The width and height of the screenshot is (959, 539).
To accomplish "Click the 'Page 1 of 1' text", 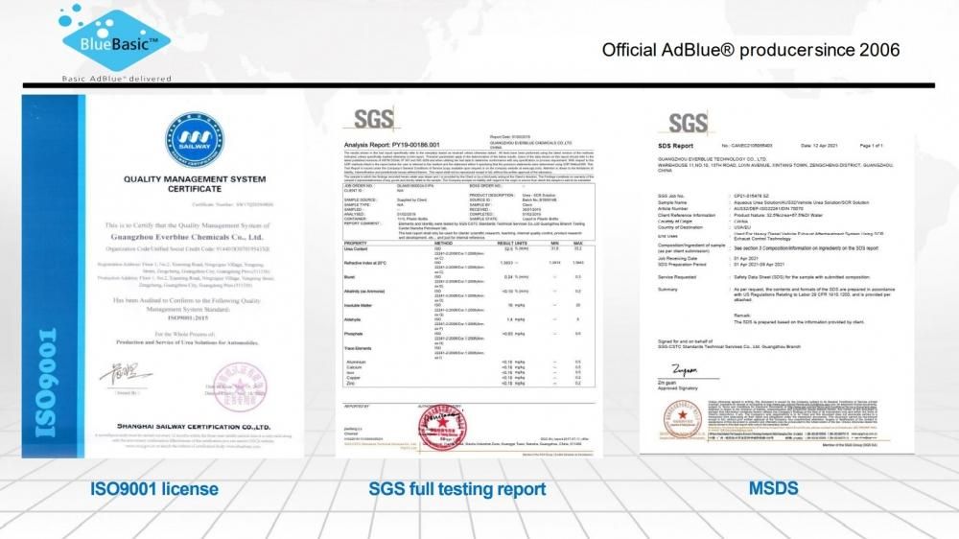I will [871, 146].
